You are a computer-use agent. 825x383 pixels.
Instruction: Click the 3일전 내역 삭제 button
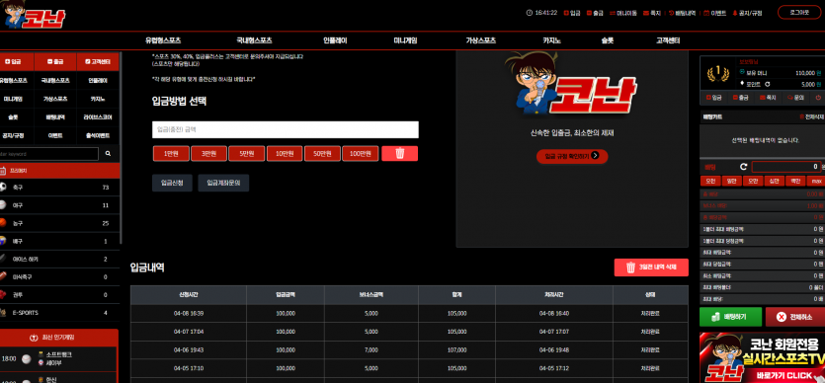click(651, 268)
